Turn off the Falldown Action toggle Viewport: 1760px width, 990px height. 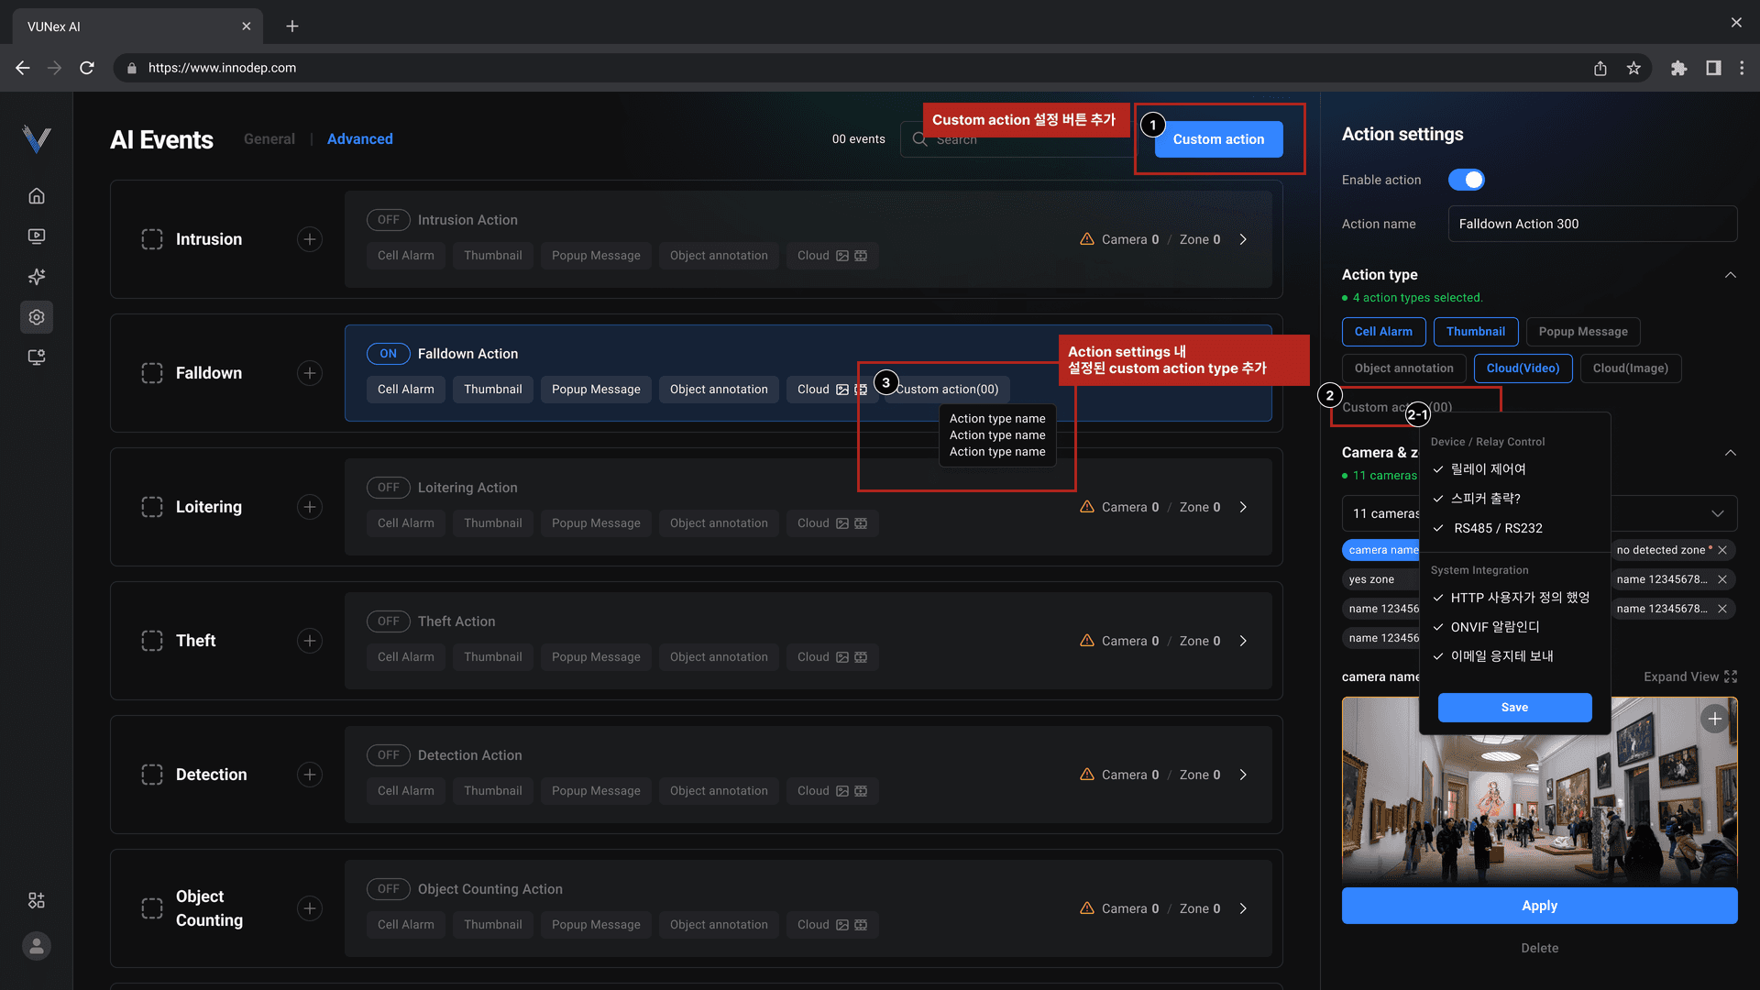[388, 354]
